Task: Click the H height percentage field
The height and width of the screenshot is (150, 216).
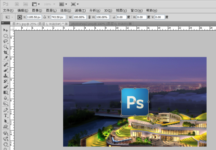Action: pyautogui.click(x=103, y=17)
